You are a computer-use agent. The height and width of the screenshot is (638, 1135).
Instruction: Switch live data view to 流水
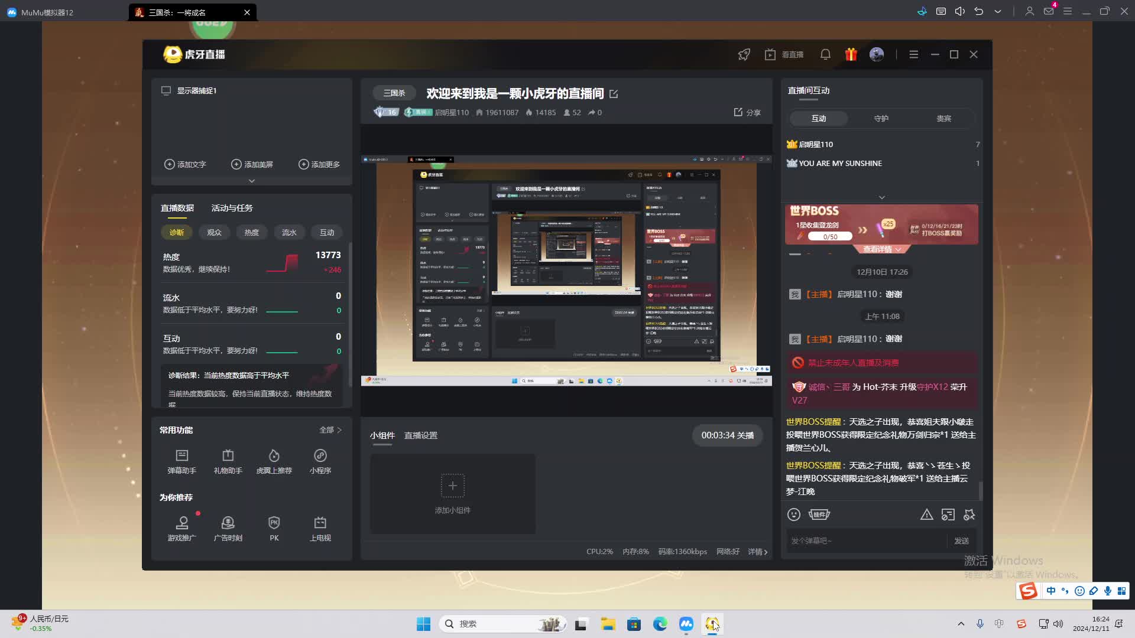[289, 232]
